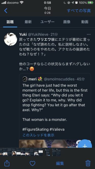Viewport: 95px width, 169px height.
Task: Tap the back chevron arrow
Action: (6, 11)
